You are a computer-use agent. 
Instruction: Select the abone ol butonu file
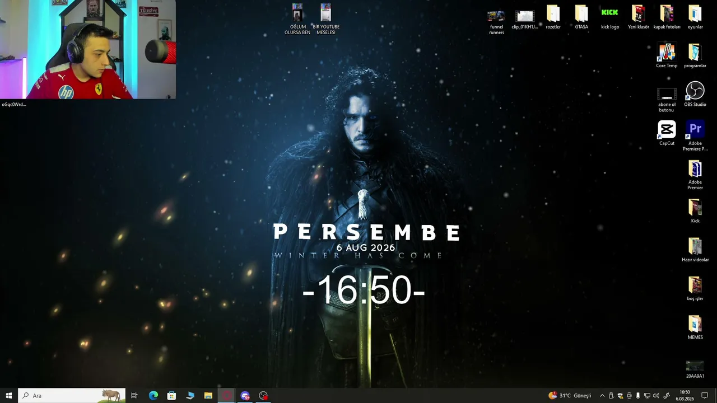(667, 99)
